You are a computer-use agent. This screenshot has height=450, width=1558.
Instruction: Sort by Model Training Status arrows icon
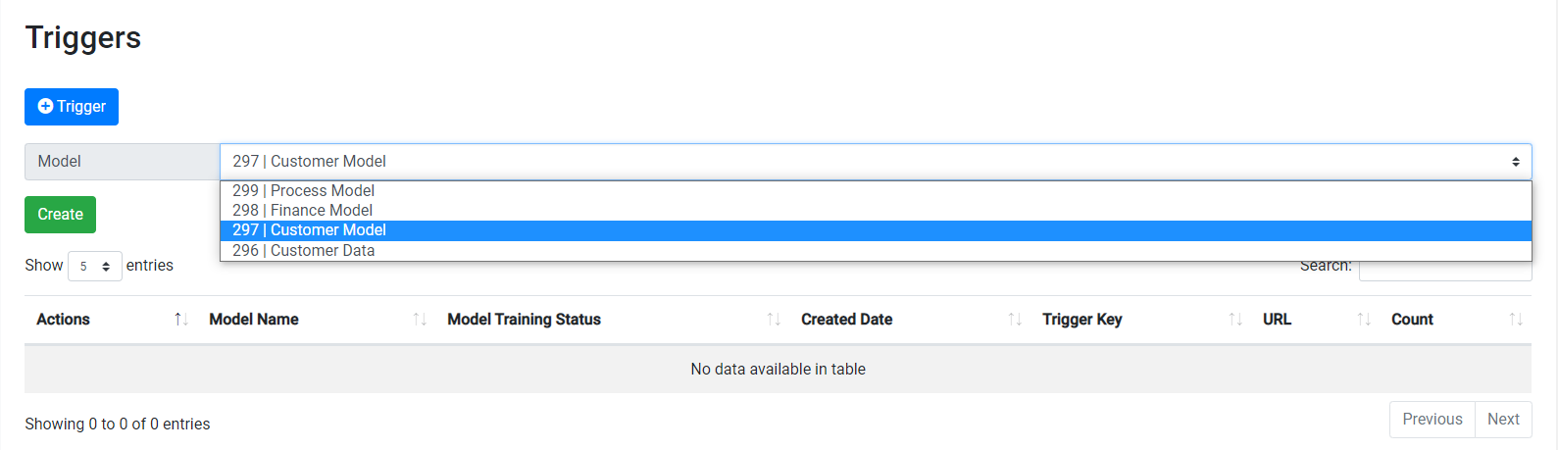tap(774, 320)
